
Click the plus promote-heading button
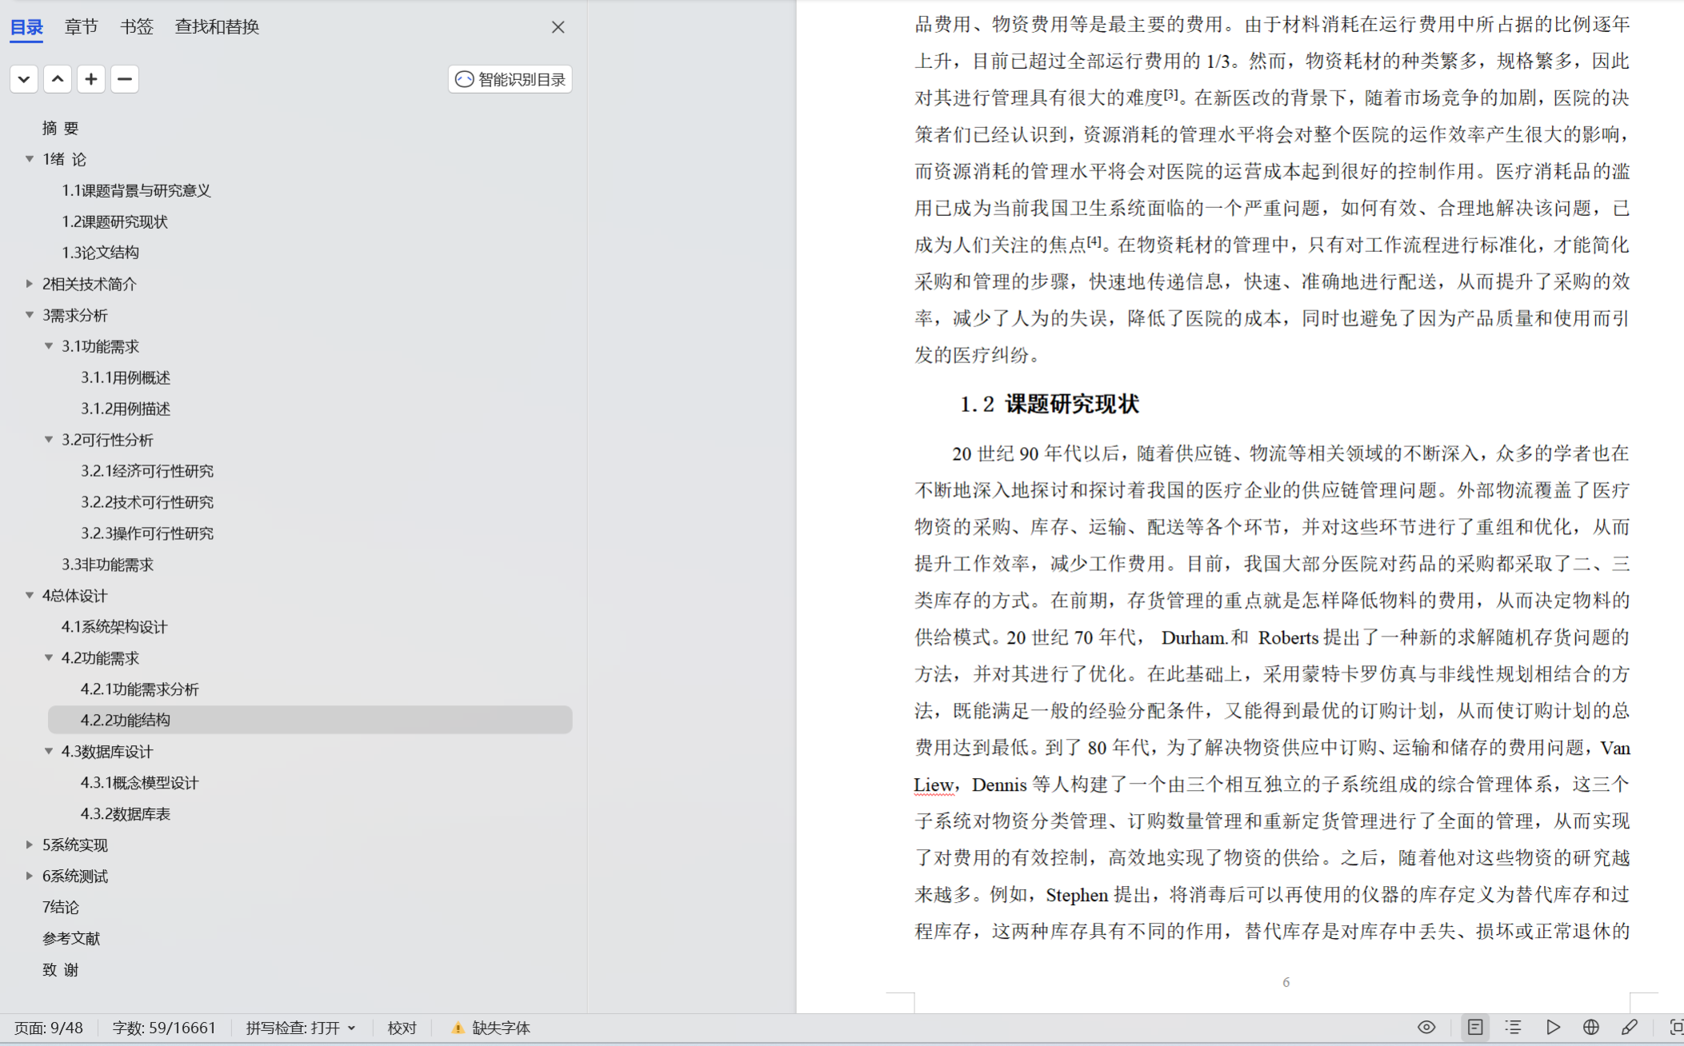(x=91, y=79)
